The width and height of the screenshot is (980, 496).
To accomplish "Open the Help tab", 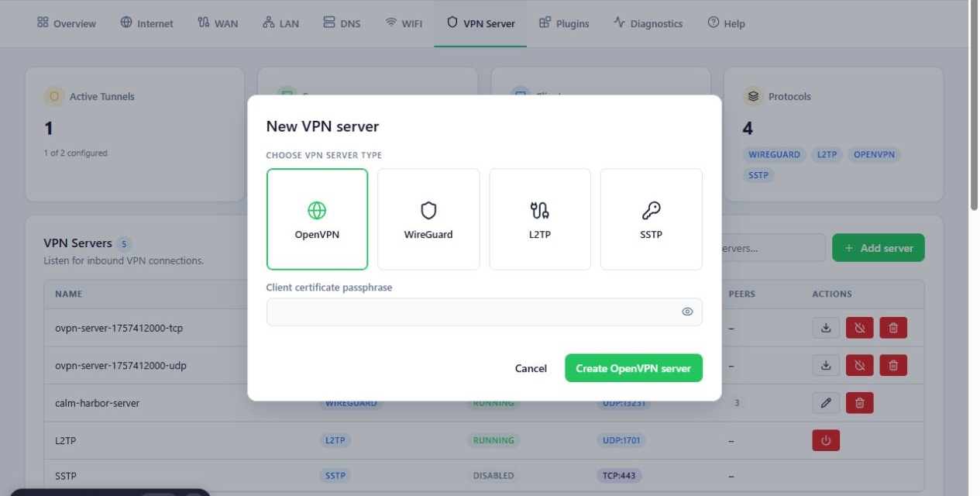I will (x=726, y=23).
